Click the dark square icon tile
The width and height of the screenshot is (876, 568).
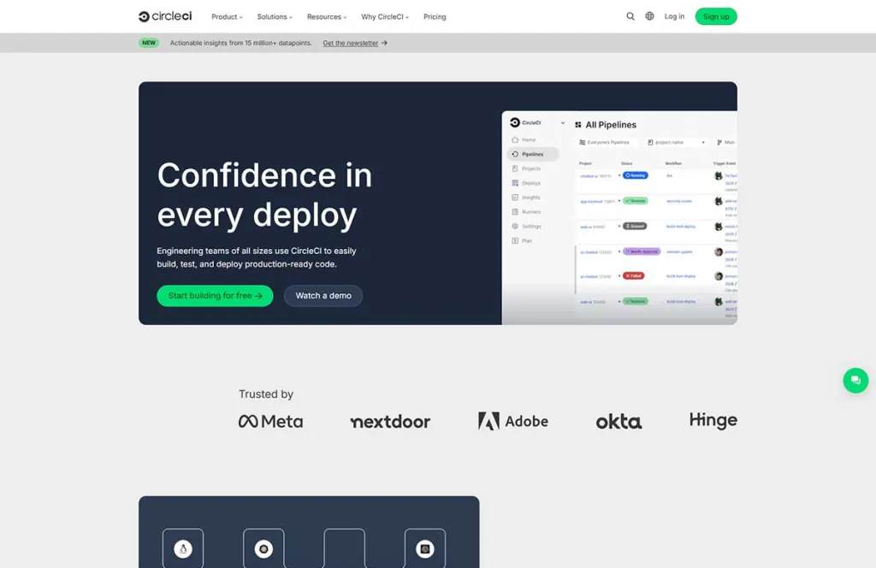tap(425, 547)
